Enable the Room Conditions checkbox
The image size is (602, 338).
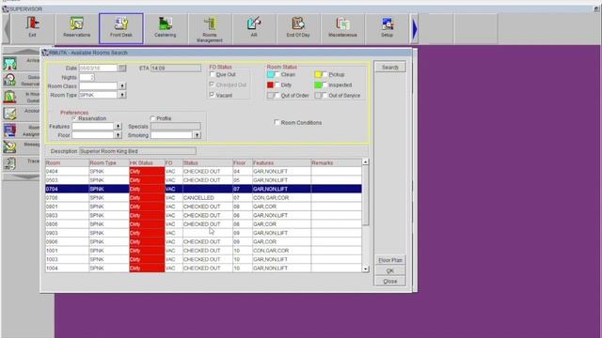pyautogui.click(x=277, y=122)
